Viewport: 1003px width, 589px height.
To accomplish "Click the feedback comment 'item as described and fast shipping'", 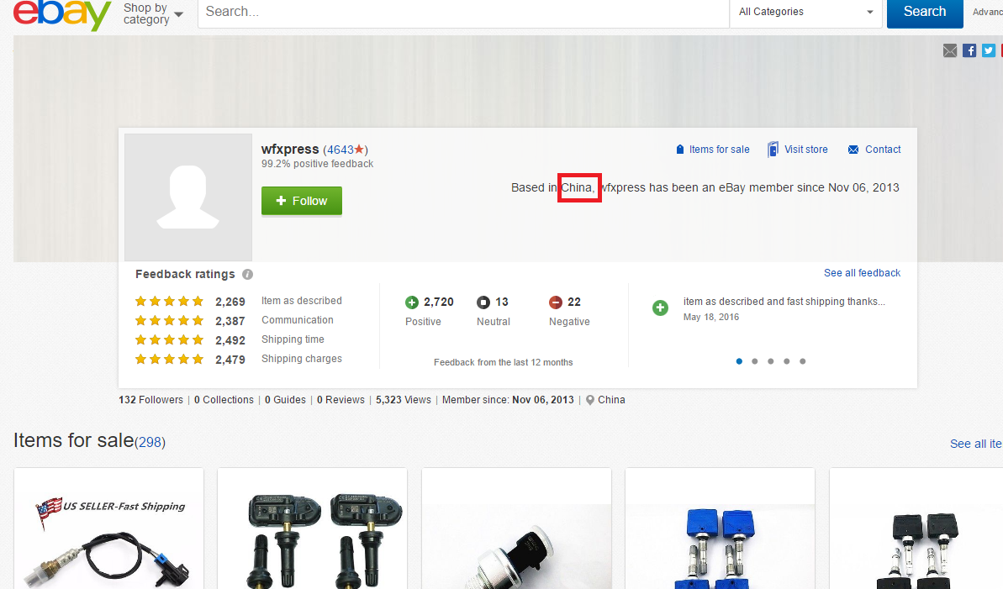I will click(784, 301).
